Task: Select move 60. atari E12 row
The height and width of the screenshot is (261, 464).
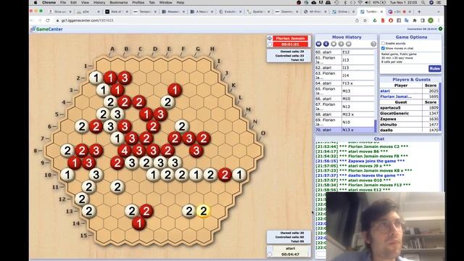Action: (x=345, y=52)
